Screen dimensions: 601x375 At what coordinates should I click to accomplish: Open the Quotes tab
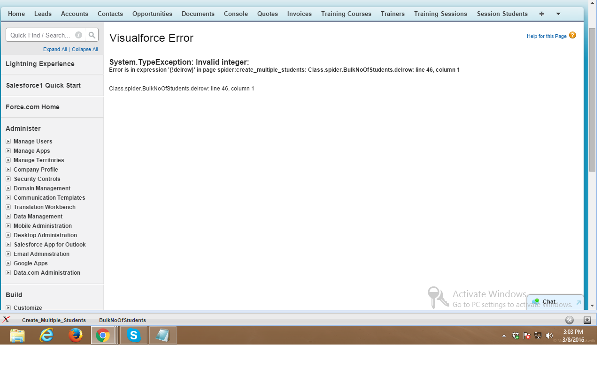268,14
